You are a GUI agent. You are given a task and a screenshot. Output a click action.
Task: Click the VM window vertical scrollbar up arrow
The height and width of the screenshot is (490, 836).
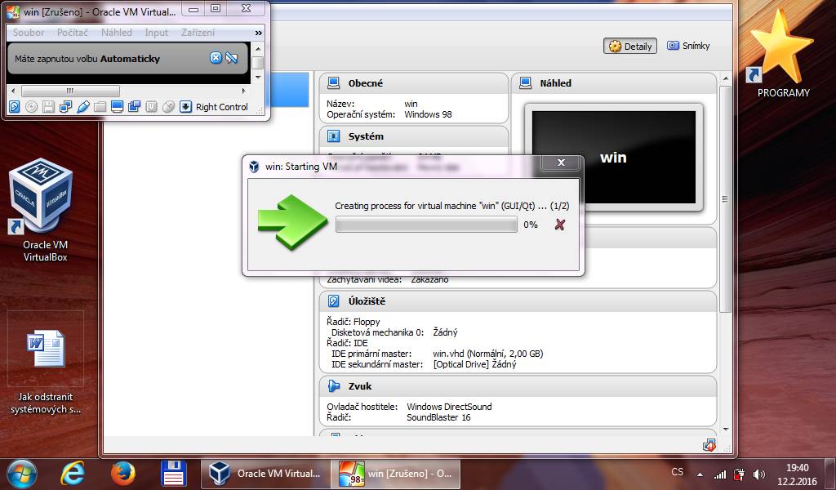coord(258,49)
